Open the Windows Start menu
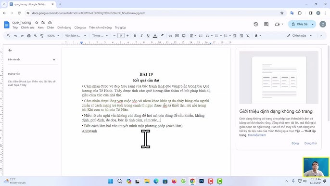The height and width of the screenshot is (186, 330). 111,181
